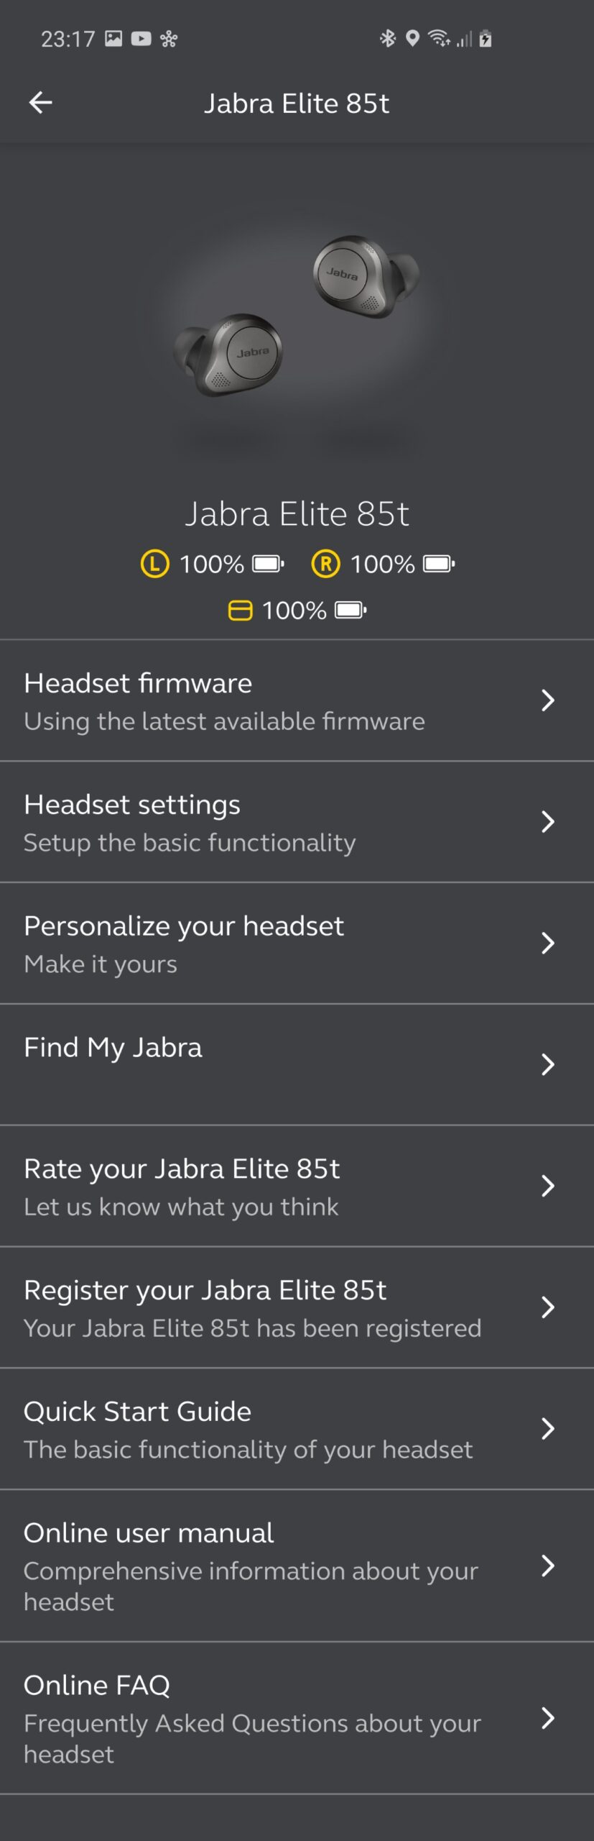Tap the Wi-Fi status icon
The image size is (594, 1841).
(x=439, y=38)
